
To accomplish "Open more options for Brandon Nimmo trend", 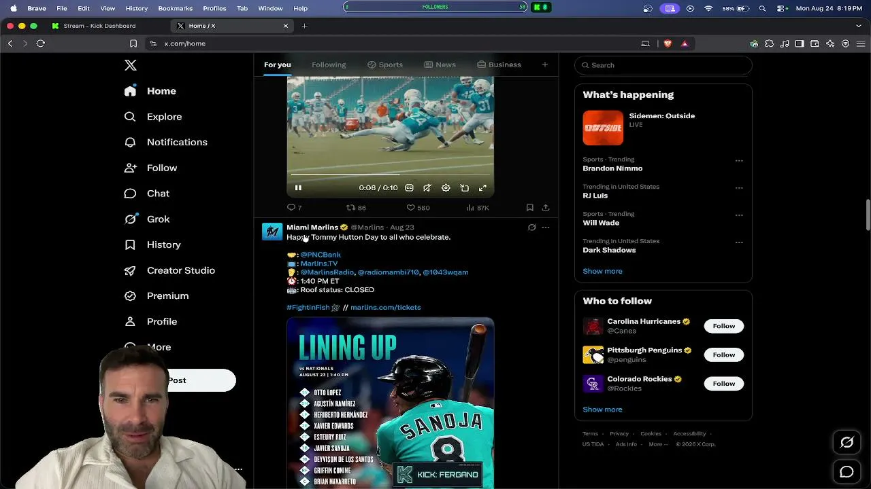I will tap(739, 161).
